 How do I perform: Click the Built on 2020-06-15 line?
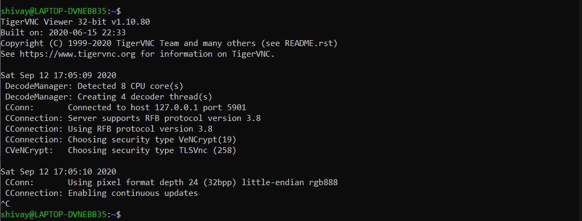pyautogui.click(x=63, y=33)
